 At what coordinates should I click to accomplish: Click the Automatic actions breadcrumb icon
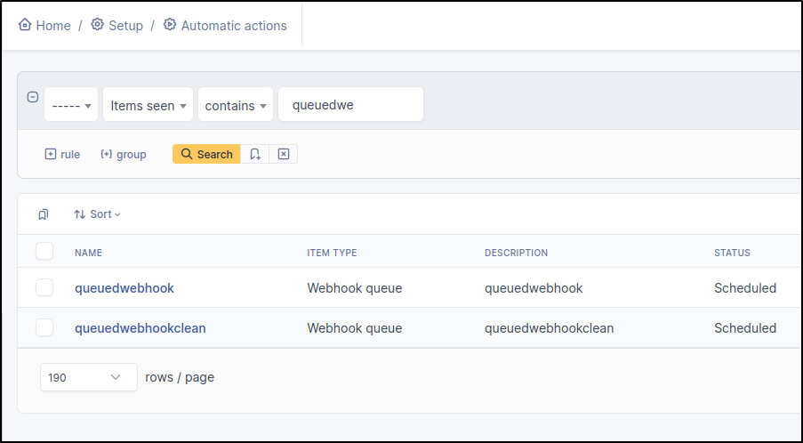pyautogui.click(x=170, y=25)
